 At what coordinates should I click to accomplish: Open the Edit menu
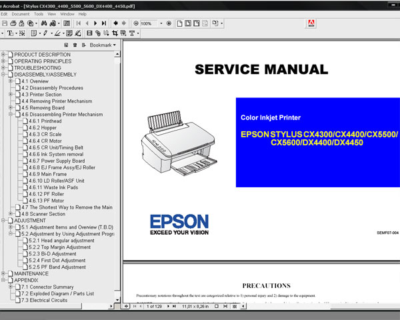(x=4, y=14)
